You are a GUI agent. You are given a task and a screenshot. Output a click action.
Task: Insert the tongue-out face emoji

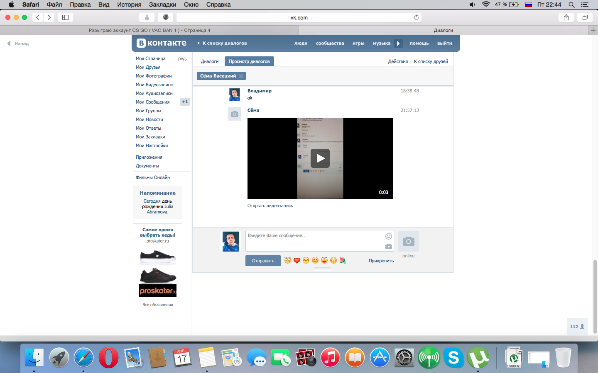tap(324, 260)
